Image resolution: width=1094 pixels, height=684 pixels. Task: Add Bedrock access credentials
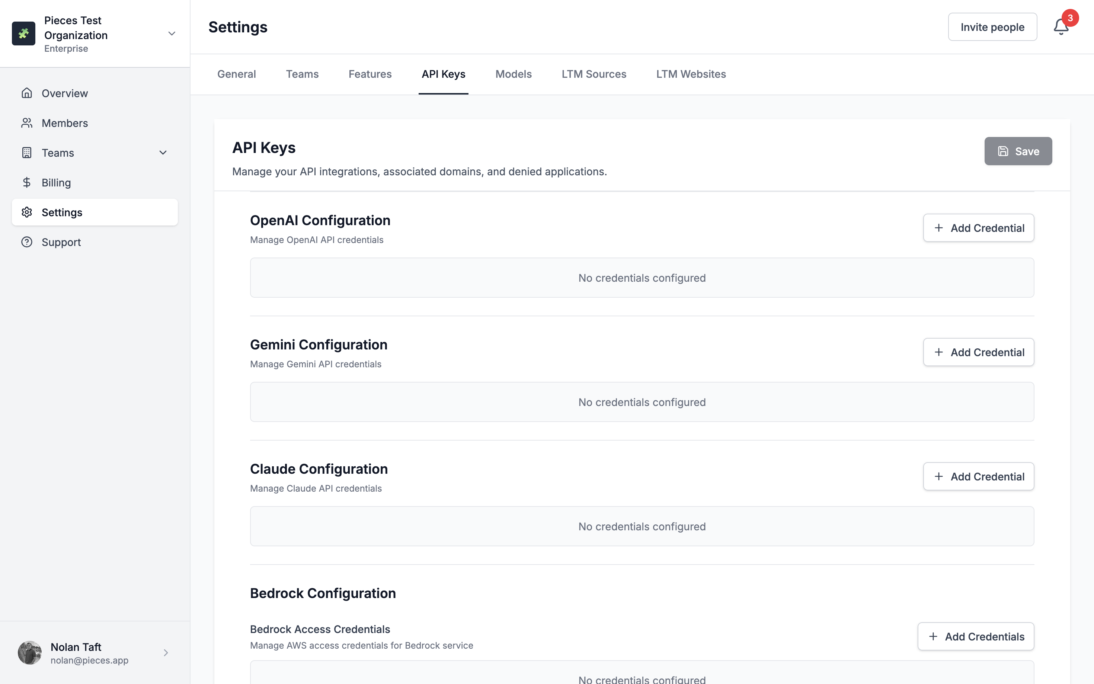coord(975,636)
